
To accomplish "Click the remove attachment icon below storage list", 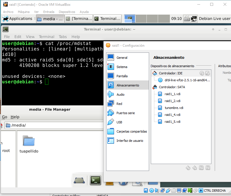I will [208, 168].
